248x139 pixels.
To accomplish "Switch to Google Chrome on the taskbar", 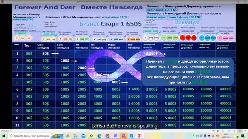I will coord(107,136).
